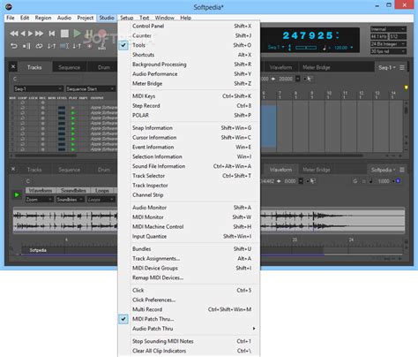This screenshot has height=357, width=418.
Task: Click the Pause transport button
Action: 89,34
